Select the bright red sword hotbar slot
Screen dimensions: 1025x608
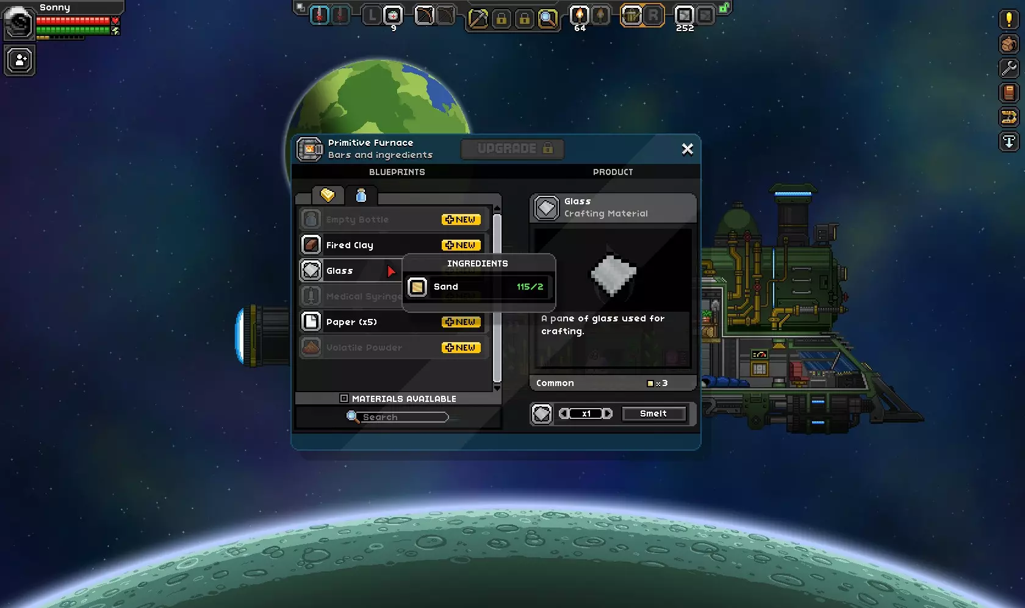pyautogui.click(x=319, y=15)
